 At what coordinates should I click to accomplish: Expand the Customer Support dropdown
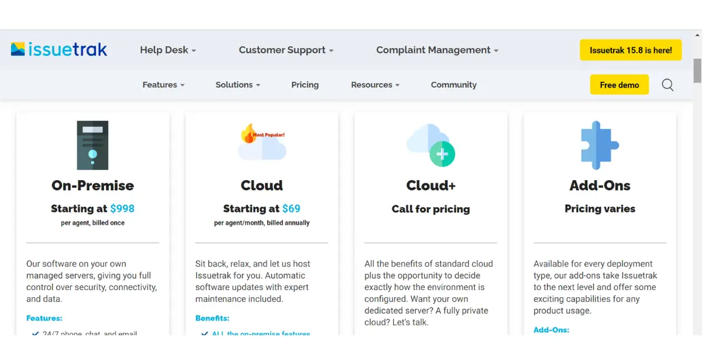click(286, 50)
